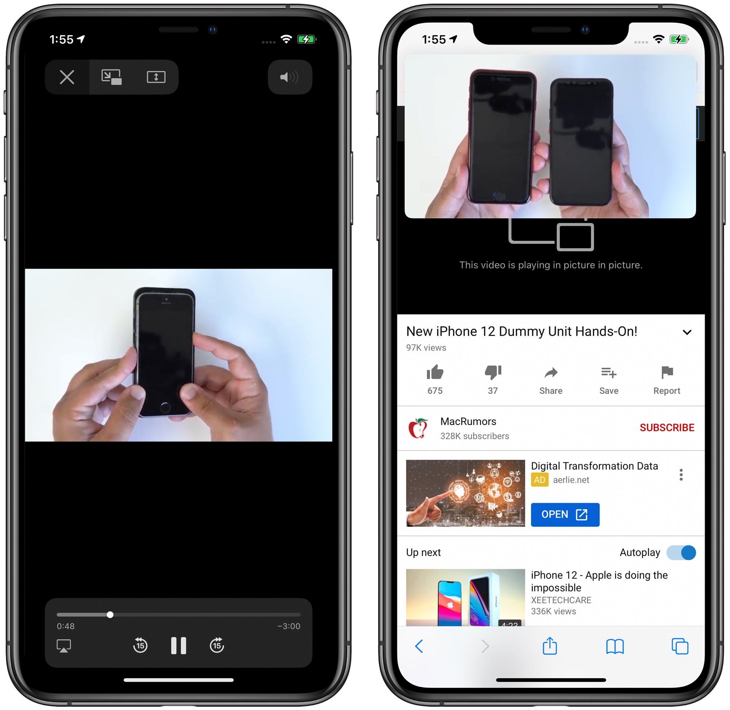The height and width of the screenshot is (710, 730).
Task: Tap the OPEN button on the advertisement
Action: [x=564, y=513]
